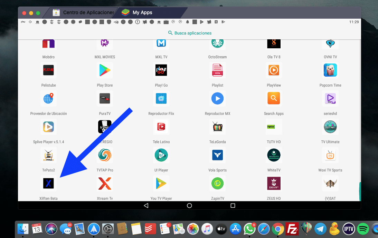Open Vola Sports

point(217,155)
